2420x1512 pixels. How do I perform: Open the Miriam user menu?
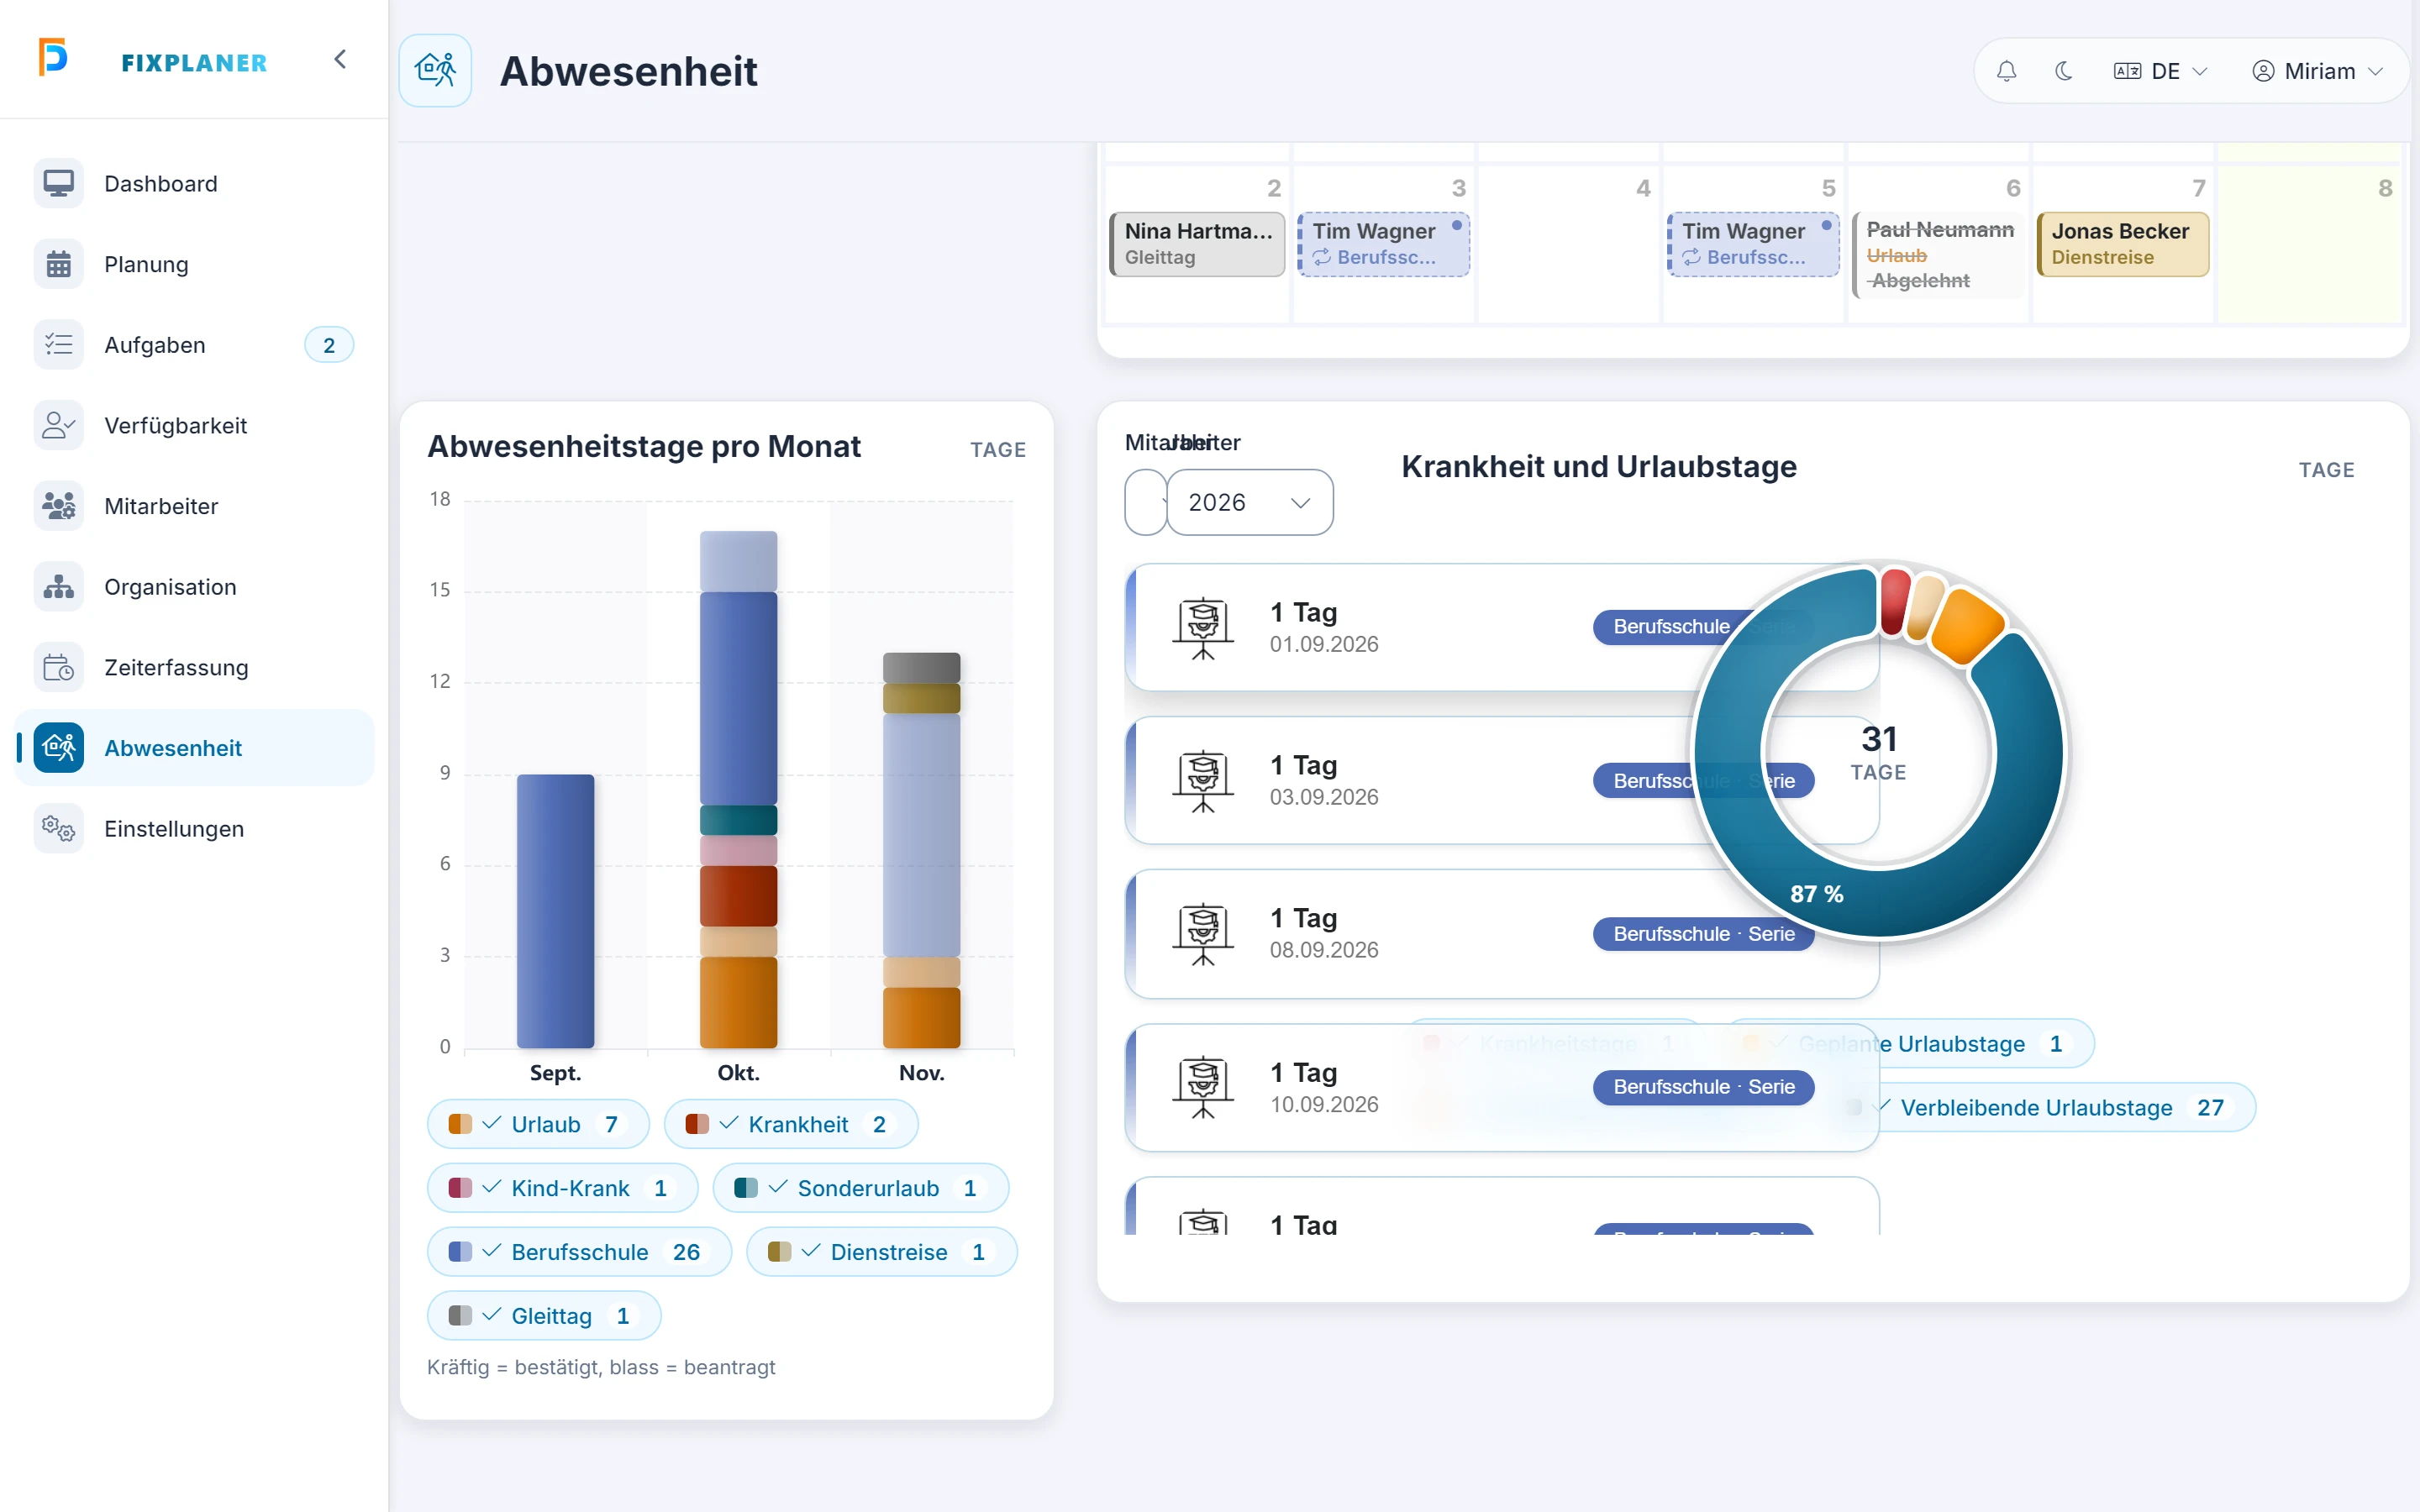pyautogui.click(x=2317, y=71)
